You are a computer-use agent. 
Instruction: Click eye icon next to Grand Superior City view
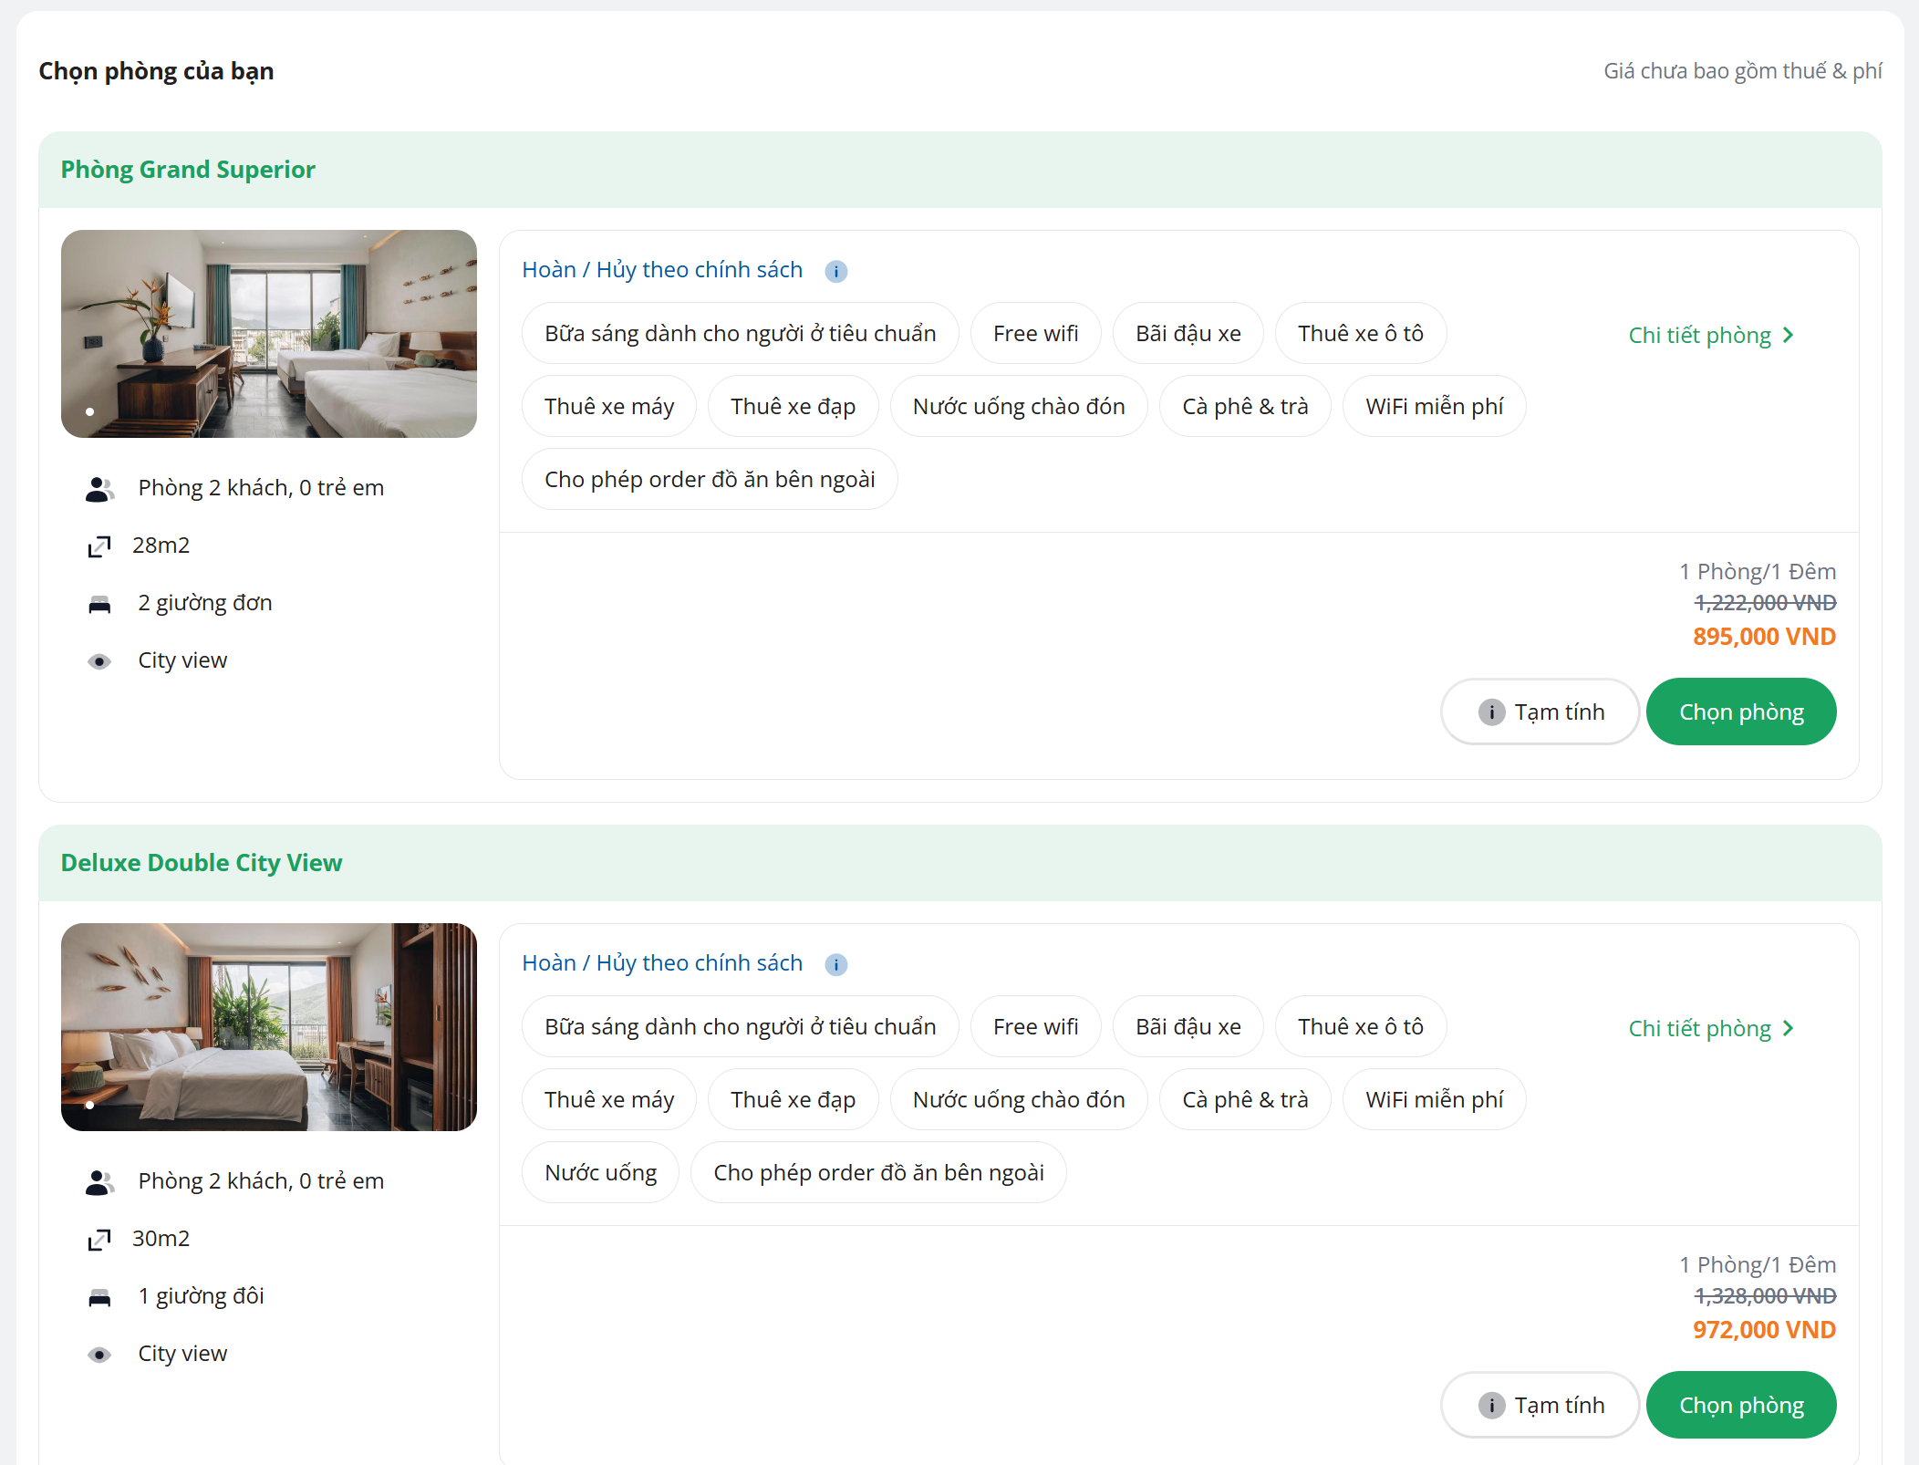click(99, 661)
